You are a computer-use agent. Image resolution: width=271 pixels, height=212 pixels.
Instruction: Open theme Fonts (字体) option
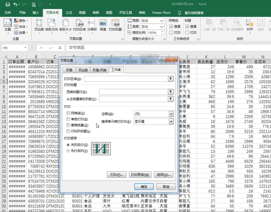click(21, 27)
